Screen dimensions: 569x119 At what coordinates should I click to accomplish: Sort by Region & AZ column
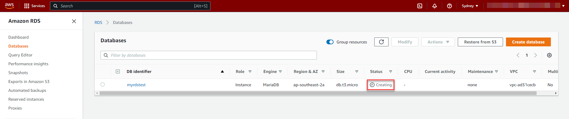(x=323, y=71)
